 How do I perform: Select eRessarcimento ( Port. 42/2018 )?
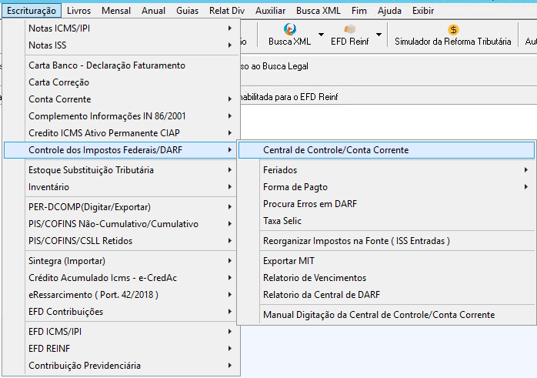(x=121, y=294)
